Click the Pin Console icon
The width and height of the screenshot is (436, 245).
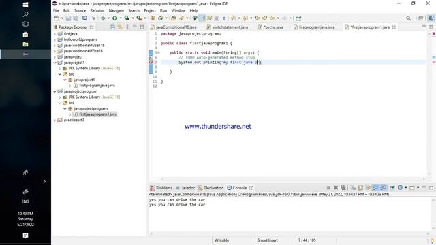click(392, 188)
